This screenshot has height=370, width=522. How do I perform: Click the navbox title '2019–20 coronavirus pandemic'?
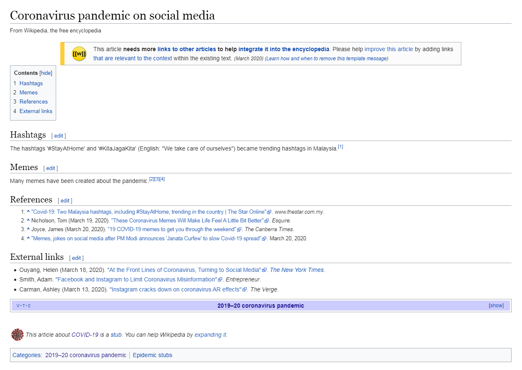[261, 306]
